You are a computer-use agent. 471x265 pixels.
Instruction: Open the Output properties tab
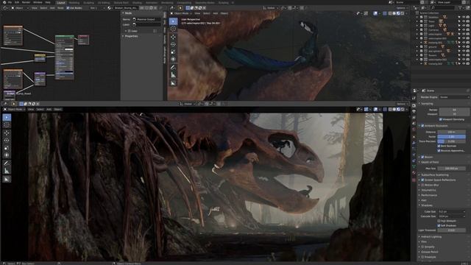[414, 111]
